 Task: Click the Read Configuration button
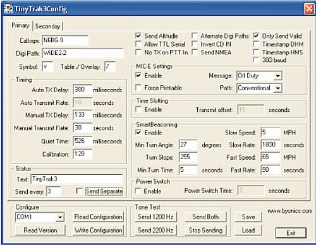(x=98, y=217)
